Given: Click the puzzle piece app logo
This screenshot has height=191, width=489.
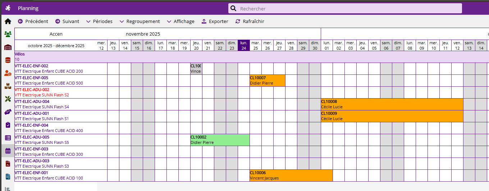Looking at the screenshot, I should (x=8, y=8).
